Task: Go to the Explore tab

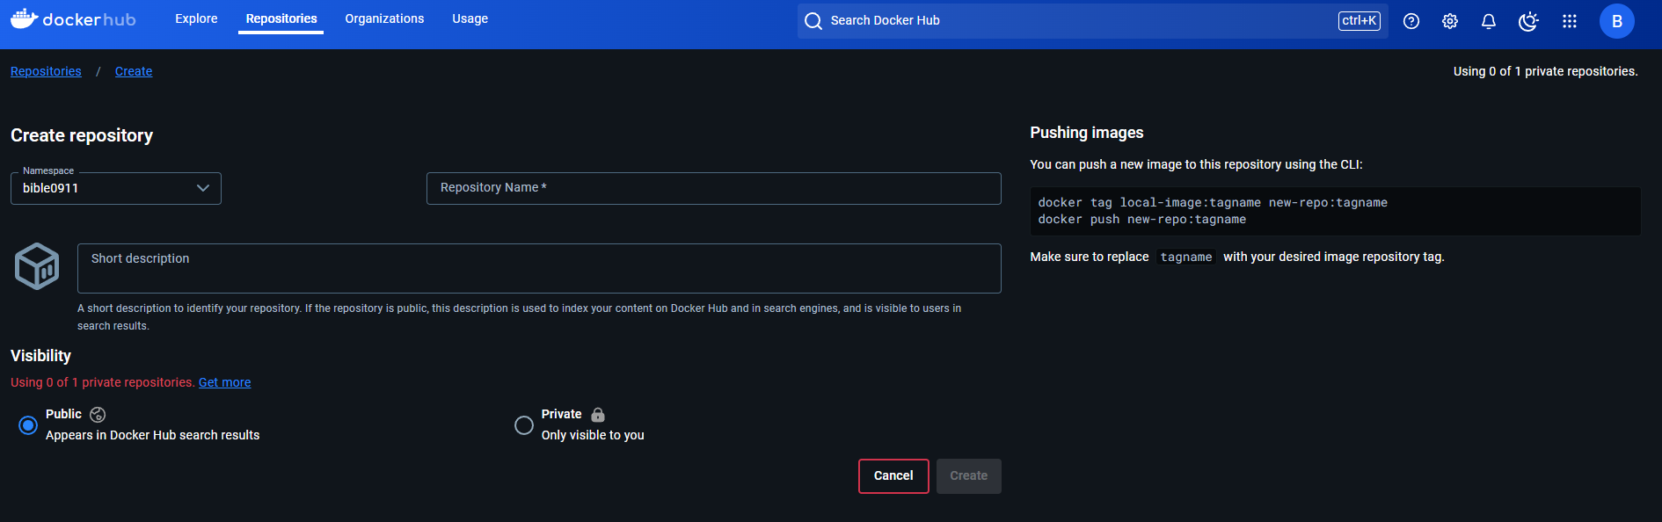Action: [x=196, y=18]
